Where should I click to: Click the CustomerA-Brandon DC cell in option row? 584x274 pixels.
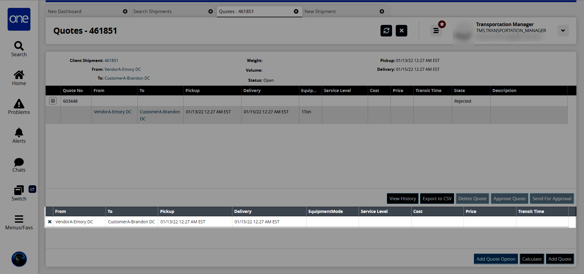pos(131,222)
